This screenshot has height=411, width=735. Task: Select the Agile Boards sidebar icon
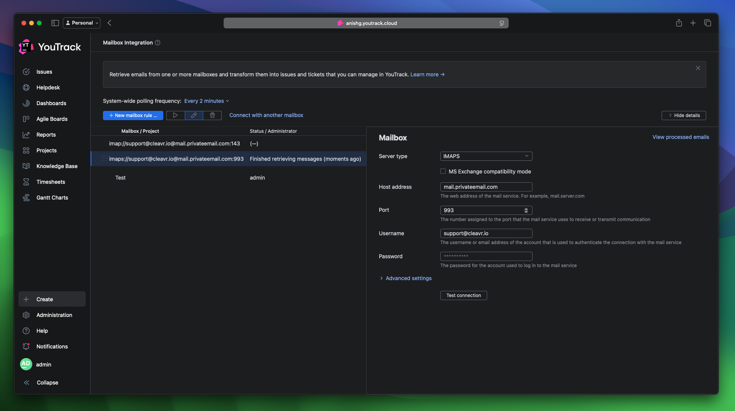click(26, 119)
